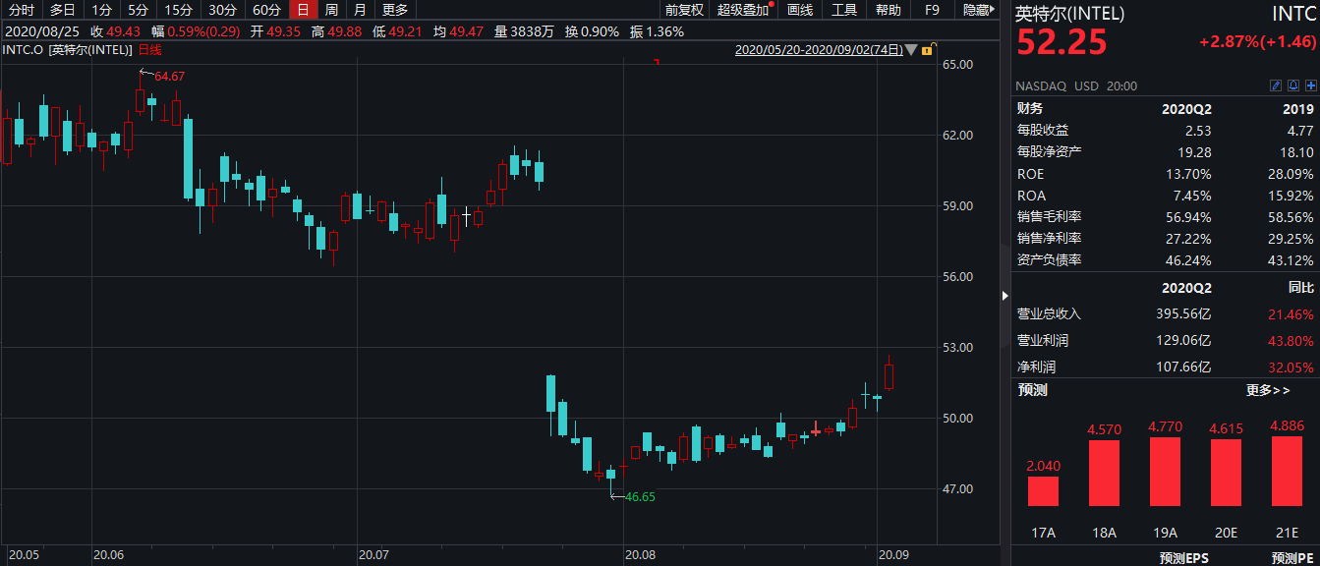Image resolution: width=1320 pixels, height=566 pixels.
Task: Open 超级叠加 overlay menu
Action: (x=744, y=10)
